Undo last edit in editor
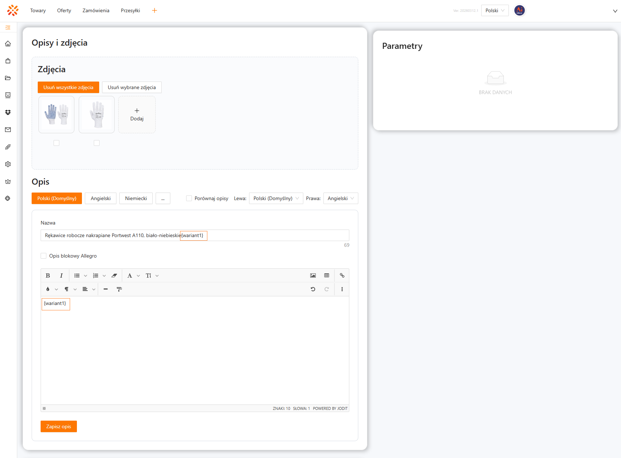Viewport: 621px width, 458px height. (x=313, y=289)
